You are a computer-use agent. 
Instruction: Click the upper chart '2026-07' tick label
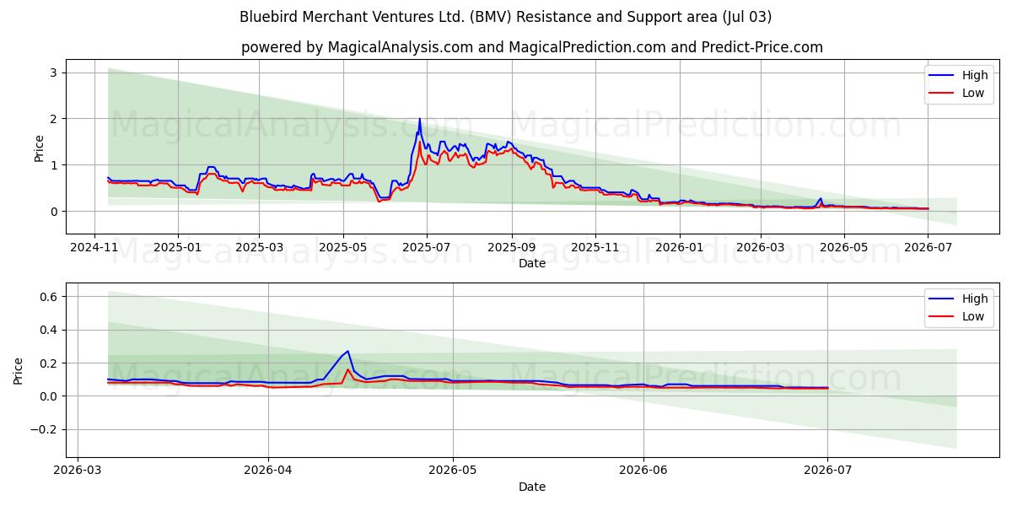point(928,247)
